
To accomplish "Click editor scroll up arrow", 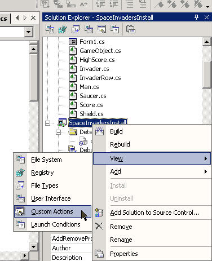I will tap(34, 49).
